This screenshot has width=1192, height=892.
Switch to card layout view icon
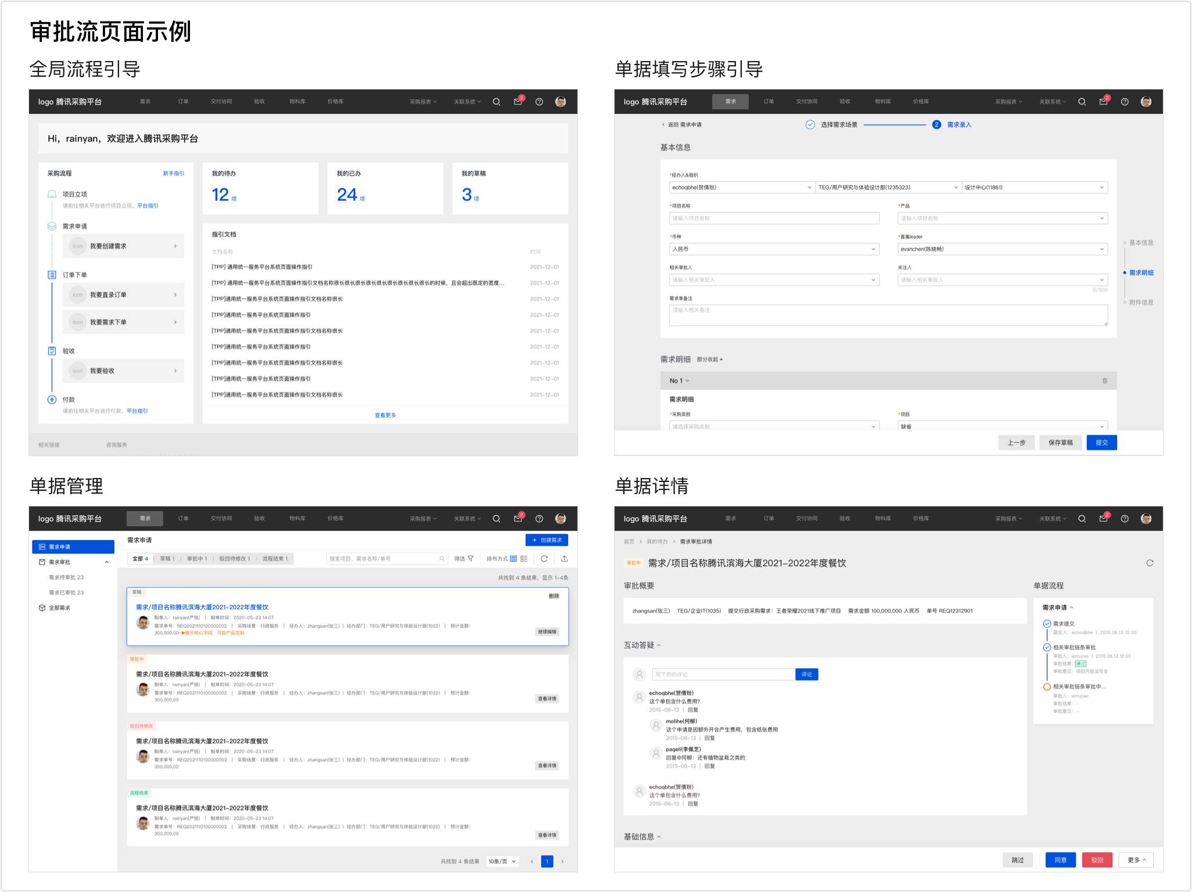[x=514, y=559]
